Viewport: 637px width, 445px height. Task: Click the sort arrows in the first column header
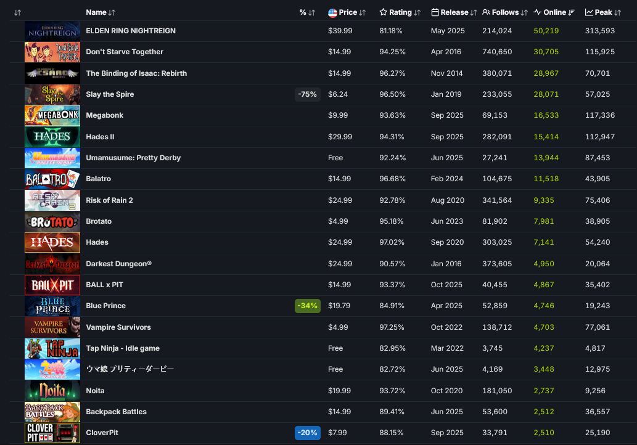pyautogui.click(x=17, y=12)
